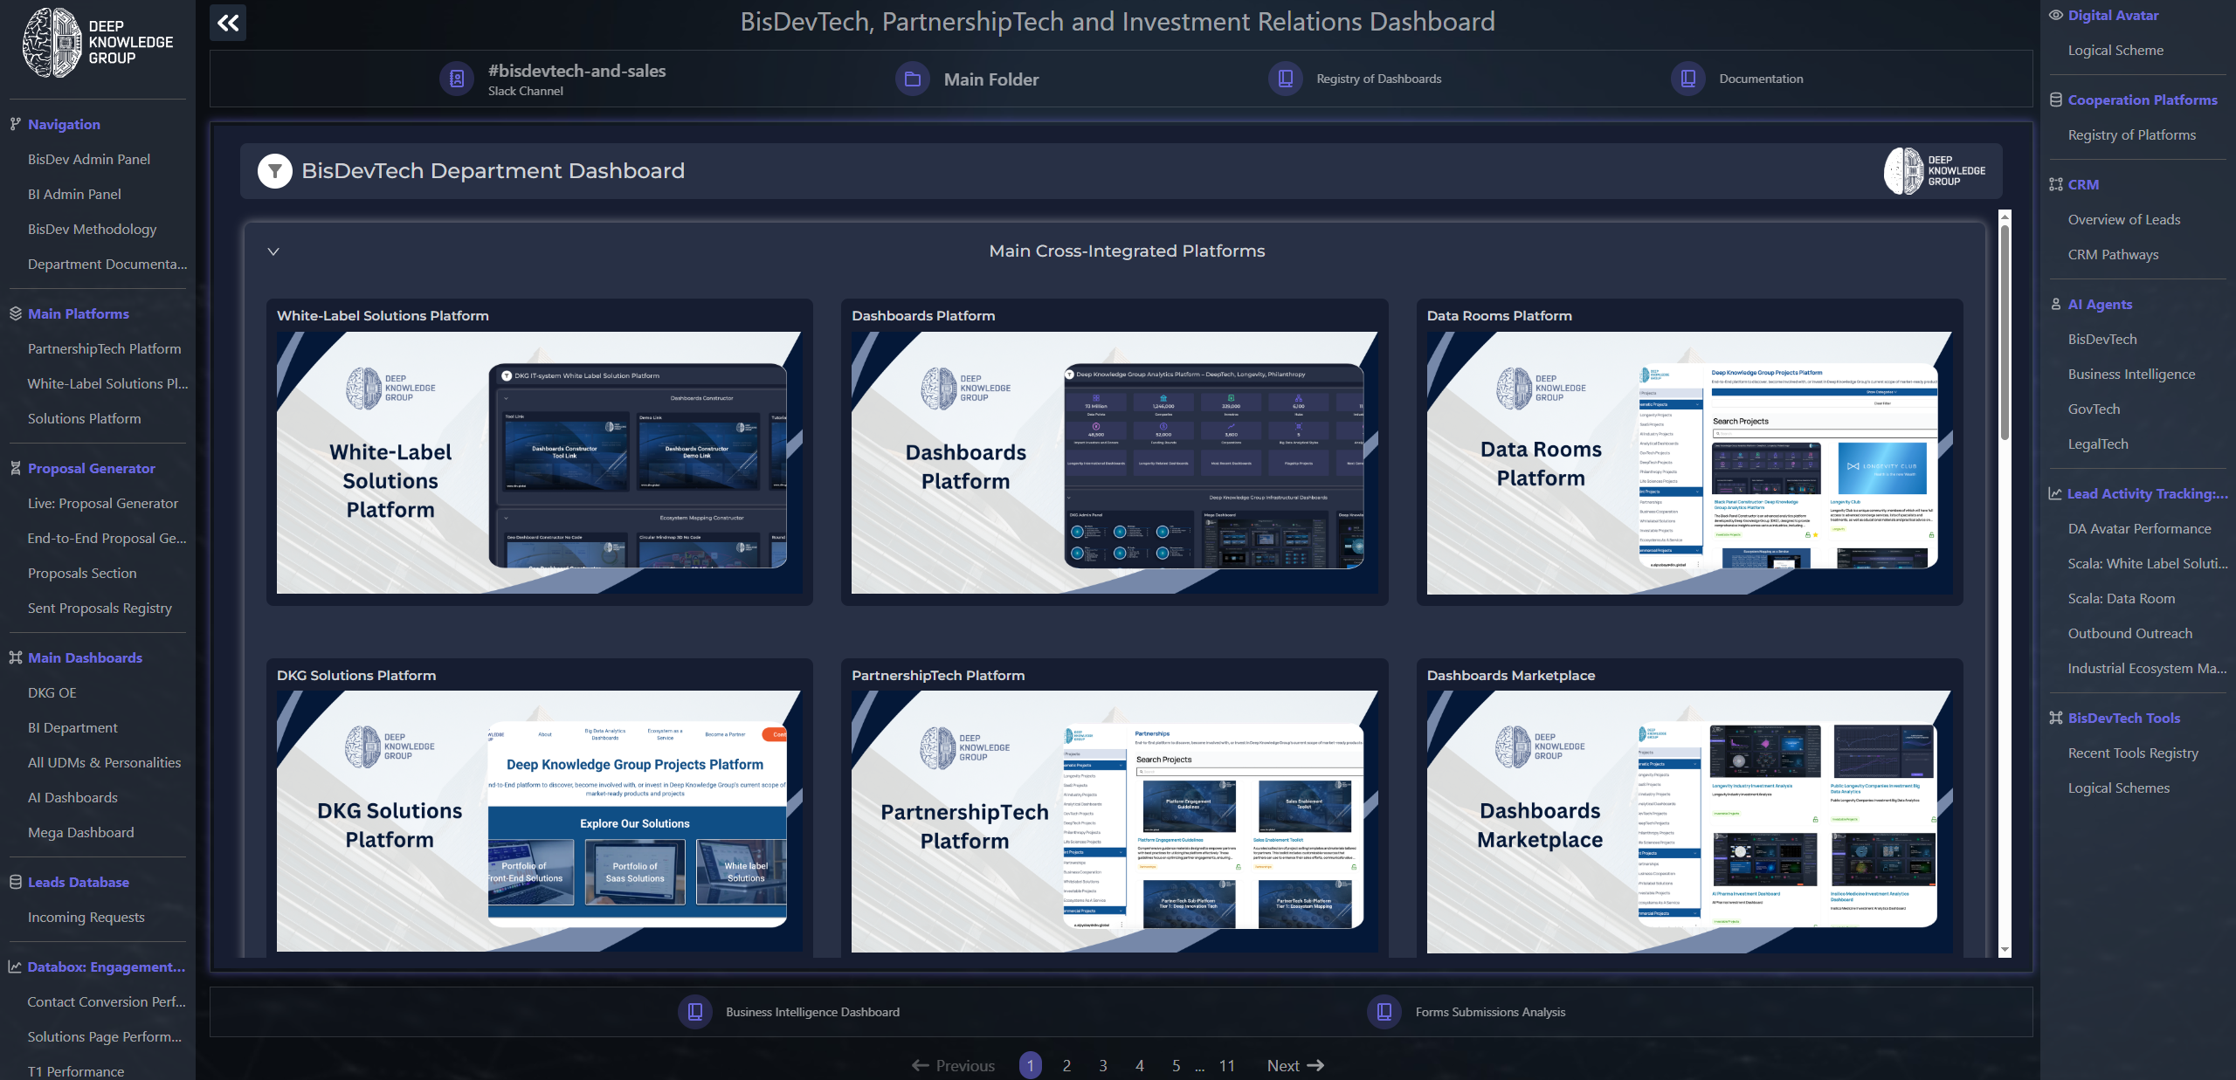Open the Registry of Dashboards book icon

point(1285,79)
